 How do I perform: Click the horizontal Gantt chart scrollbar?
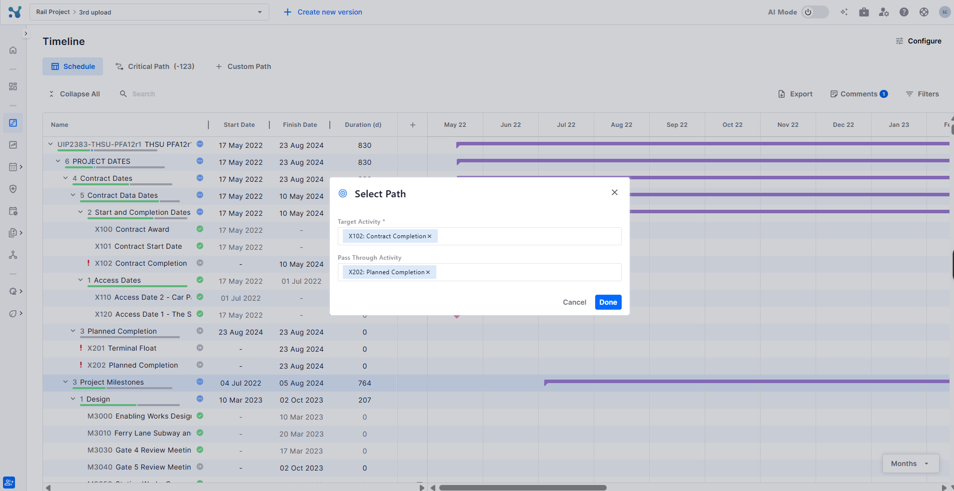(522, 488)
